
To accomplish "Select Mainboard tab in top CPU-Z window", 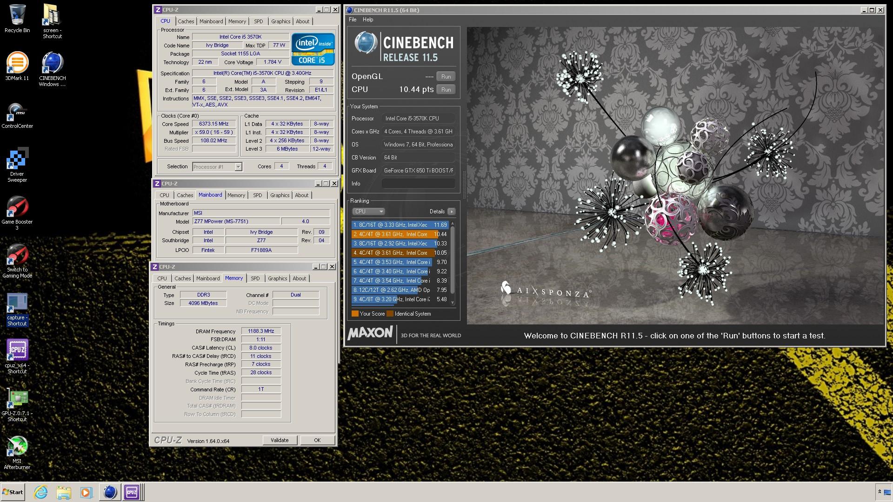I will (211, 21).
